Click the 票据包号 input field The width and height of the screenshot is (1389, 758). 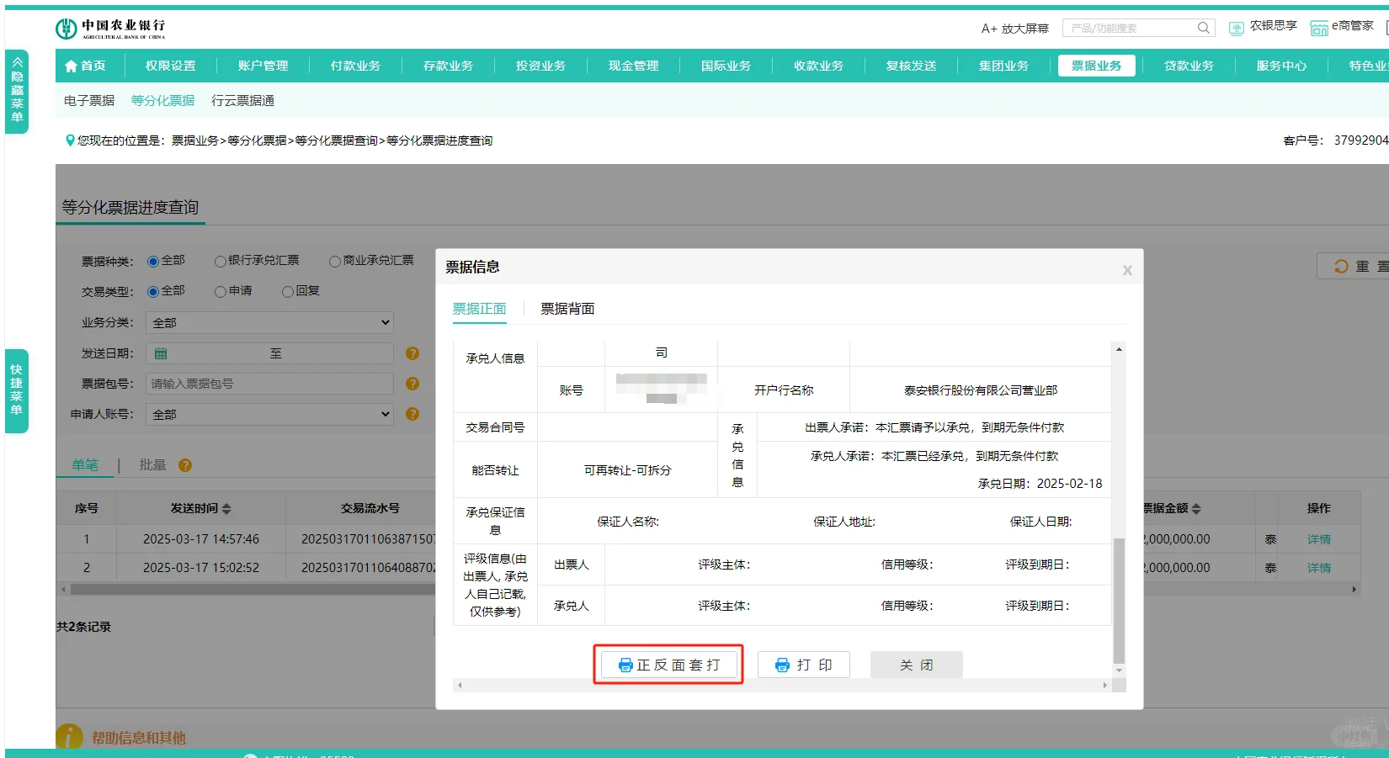click(269, 384)
